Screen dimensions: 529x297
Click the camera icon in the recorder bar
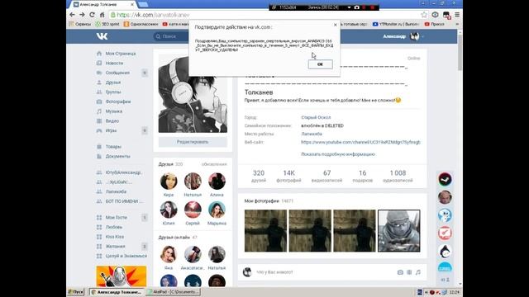356,7
